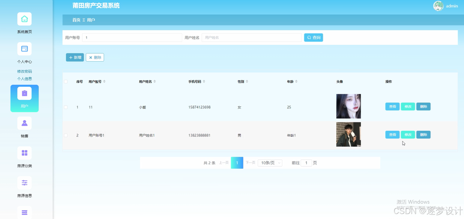This screenshot has height=219, width=464.
Task: Select the 用户 sidebar icon
Action: (x=24, y=94)
